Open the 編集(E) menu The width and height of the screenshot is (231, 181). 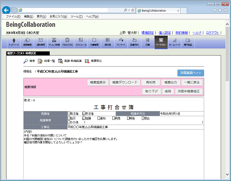tap(29, 17)
